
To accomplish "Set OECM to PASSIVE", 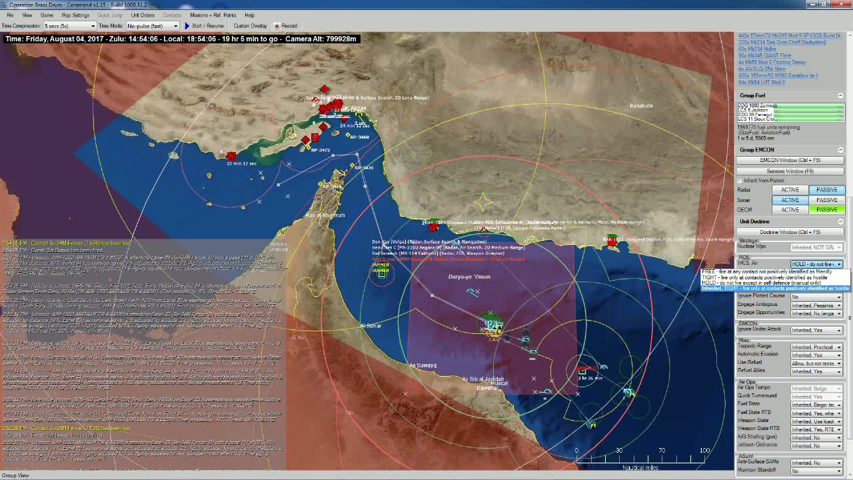I will 826,210.
